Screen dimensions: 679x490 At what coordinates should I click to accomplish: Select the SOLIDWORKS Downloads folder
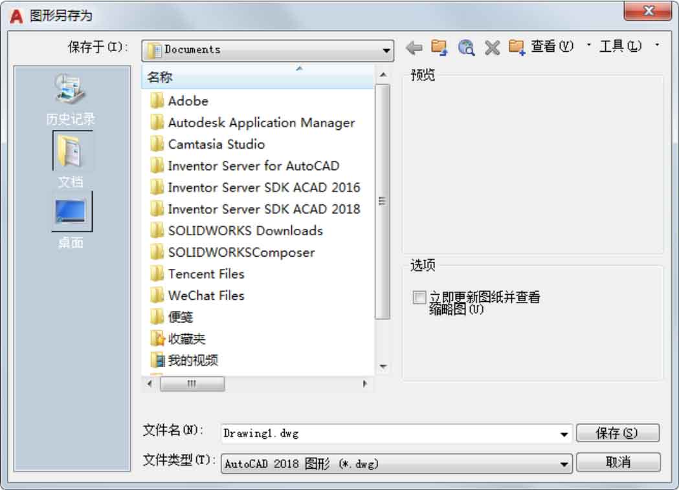(x=236, y=231)
